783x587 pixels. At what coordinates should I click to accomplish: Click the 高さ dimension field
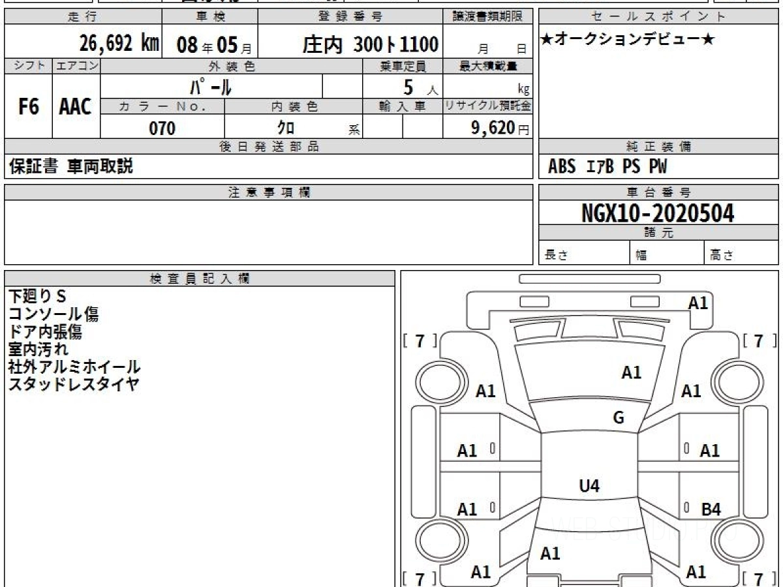[742, 253]
